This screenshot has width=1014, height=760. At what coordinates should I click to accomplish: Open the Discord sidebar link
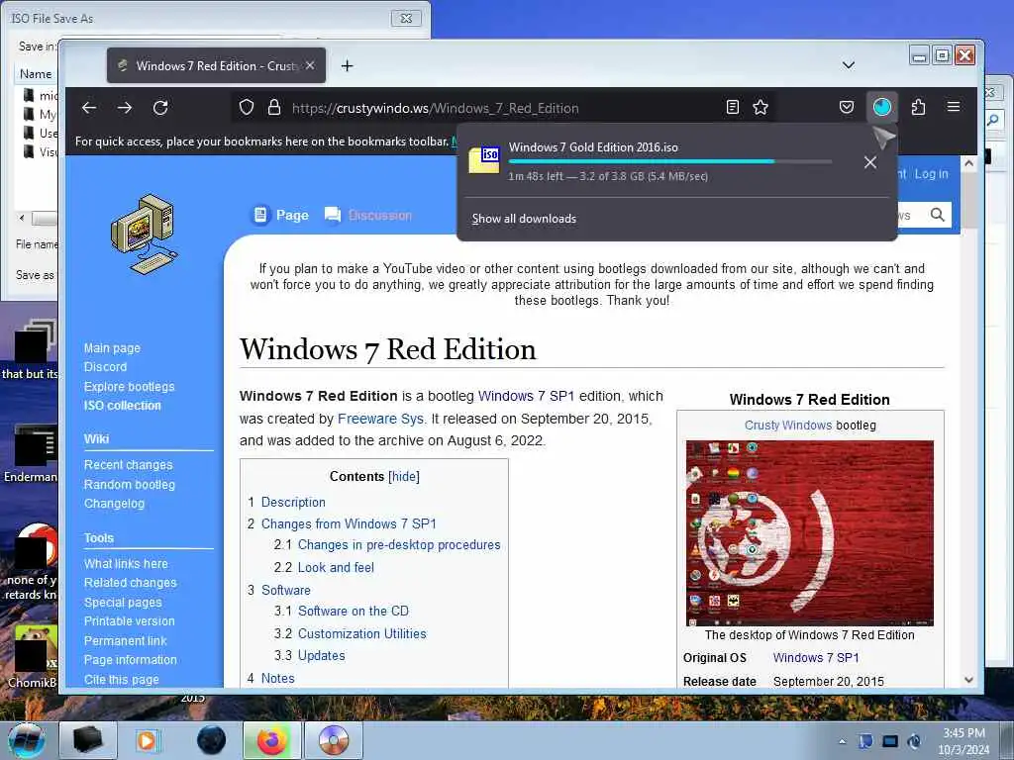pos(105,366)
